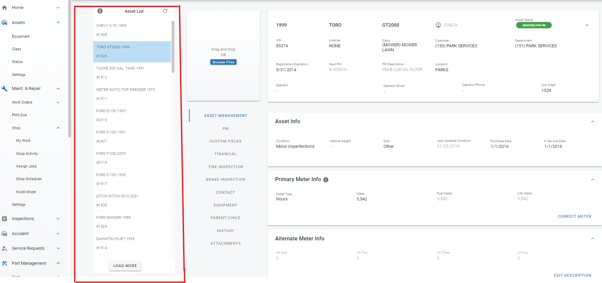Click the Inspections clipboard icon

pyautogui.click(x=5, y=219)
